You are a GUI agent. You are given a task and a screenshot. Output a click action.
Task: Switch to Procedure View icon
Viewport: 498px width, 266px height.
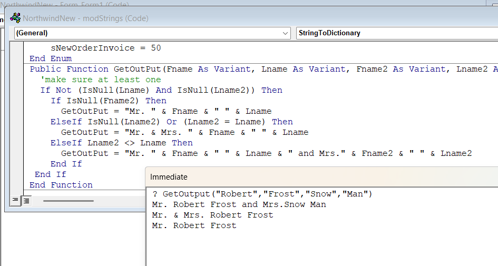click(15, 200)
